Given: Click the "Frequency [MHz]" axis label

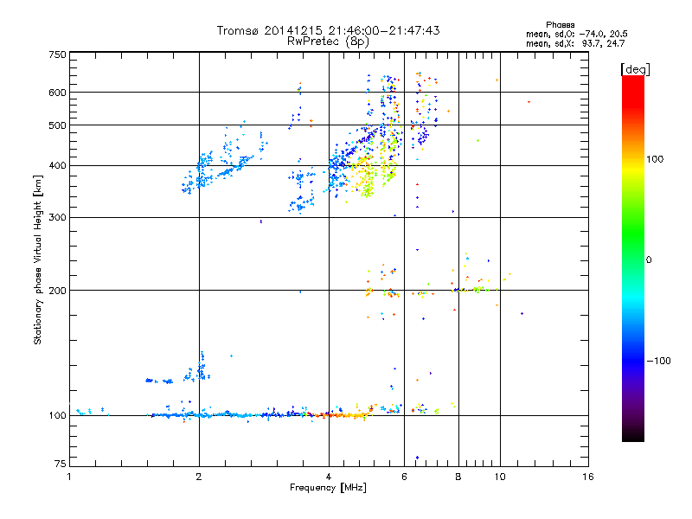Looking at the screenshot, I should click(x=328, y=488).
